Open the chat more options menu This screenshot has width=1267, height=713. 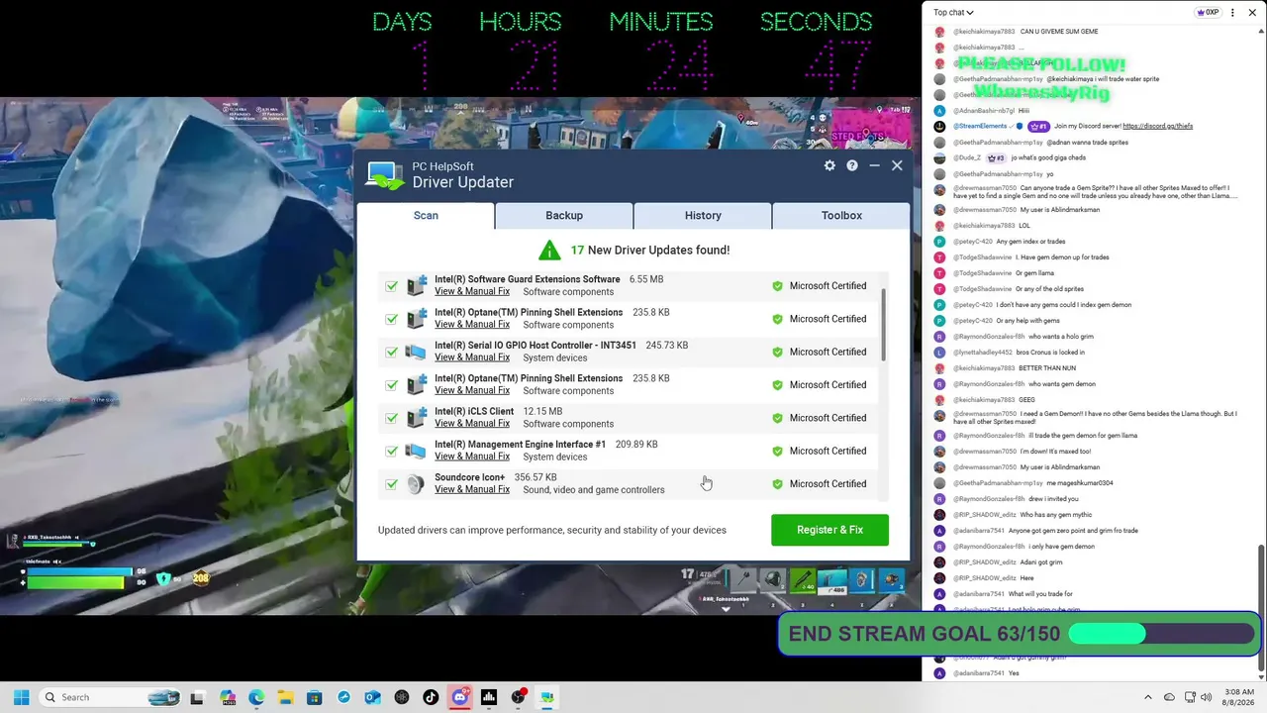coord(1232,13)
